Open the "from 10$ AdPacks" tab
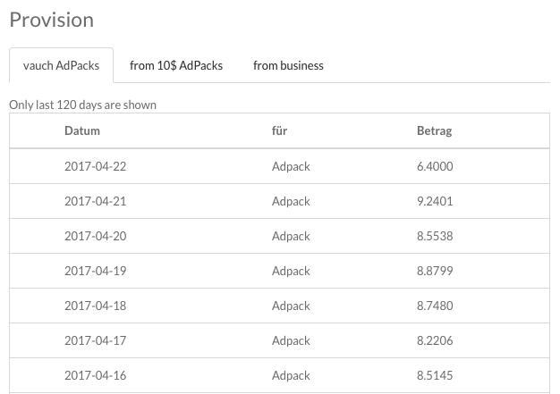The height and width of the screenshot is (394, 560). [176, 65]
